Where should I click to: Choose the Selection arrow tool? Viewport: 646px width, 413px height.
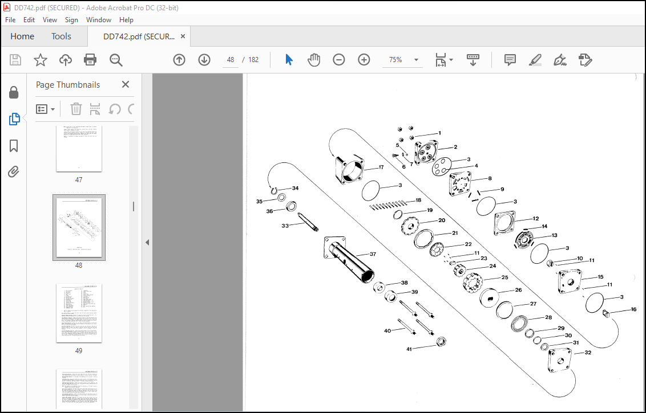tap(289, 60)
